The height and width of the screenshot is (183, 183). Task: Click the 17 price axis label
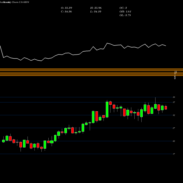click(174, 154)
